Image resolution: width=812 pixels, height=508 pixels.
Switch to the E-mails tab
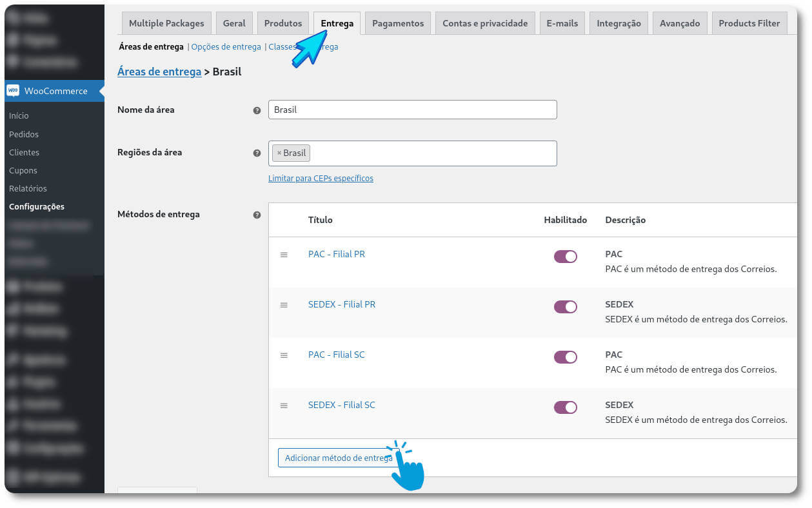click(x=562, y=23)
